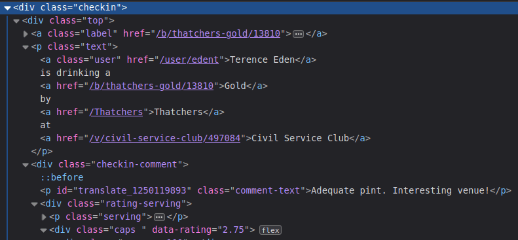Image resolution: width=518 pixels, height=240 pixels.
Task: Show hidden content of the label anchor via ellipsis
Action: tap(299, 34)
